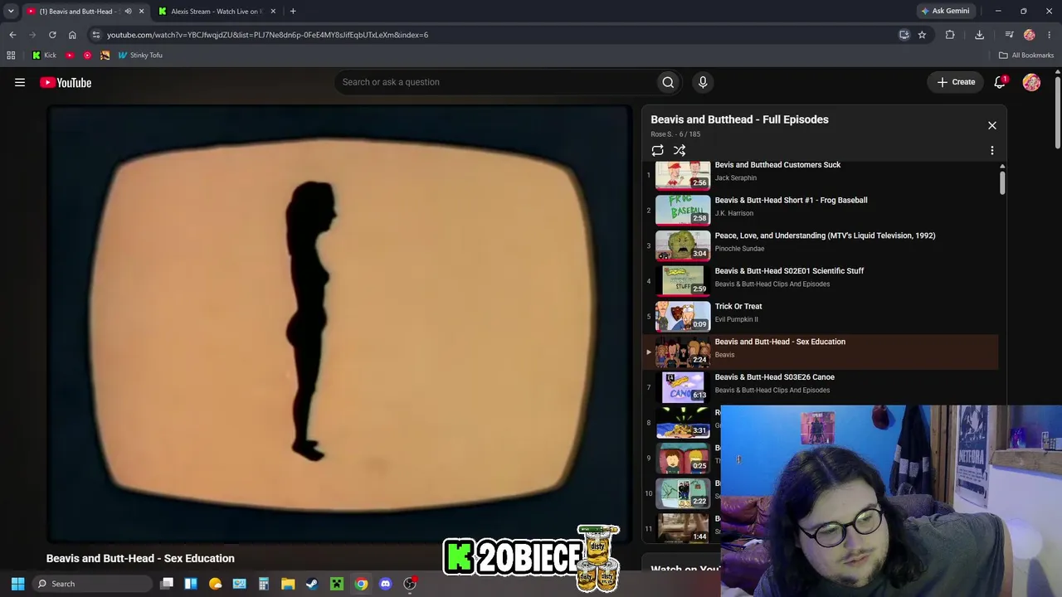Toggle shuffle playlist

(x=680, y=150)
